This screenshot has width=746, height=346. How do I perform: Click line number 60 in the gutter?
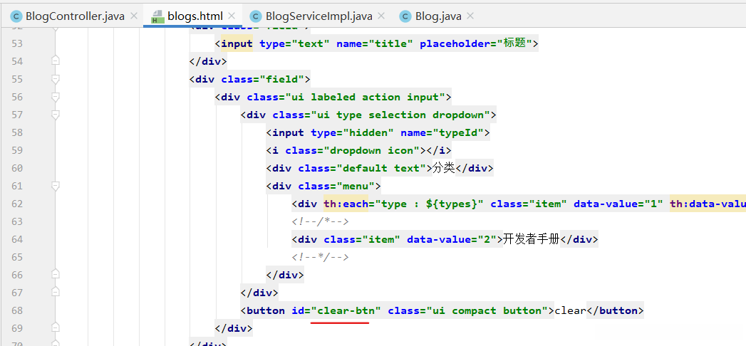tap(16, 168)
